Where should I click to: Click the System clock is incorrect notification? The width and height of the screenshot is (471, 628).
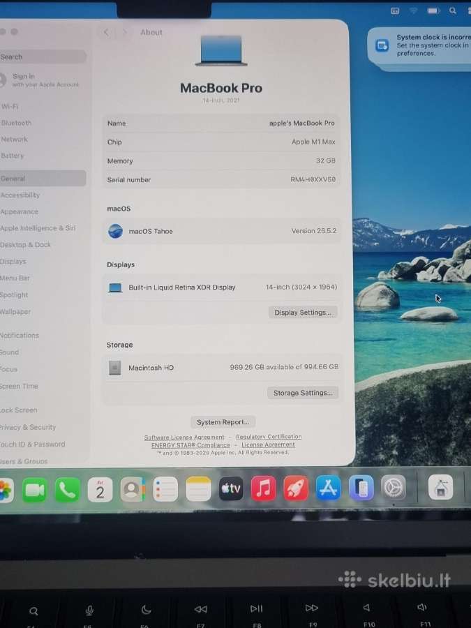pos(420,45)
